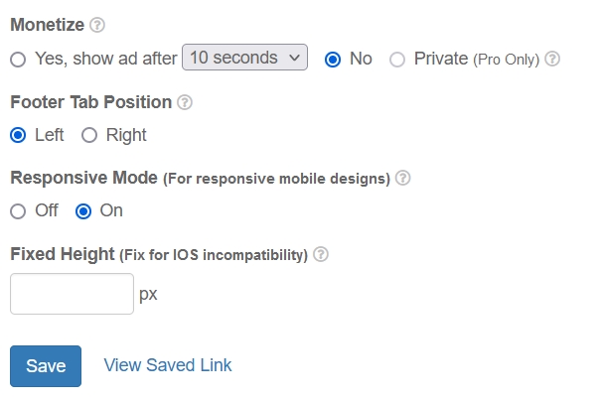Select the 'No' monetize radio option
This screenshot has height=401, width=599.
click(334, 60)
